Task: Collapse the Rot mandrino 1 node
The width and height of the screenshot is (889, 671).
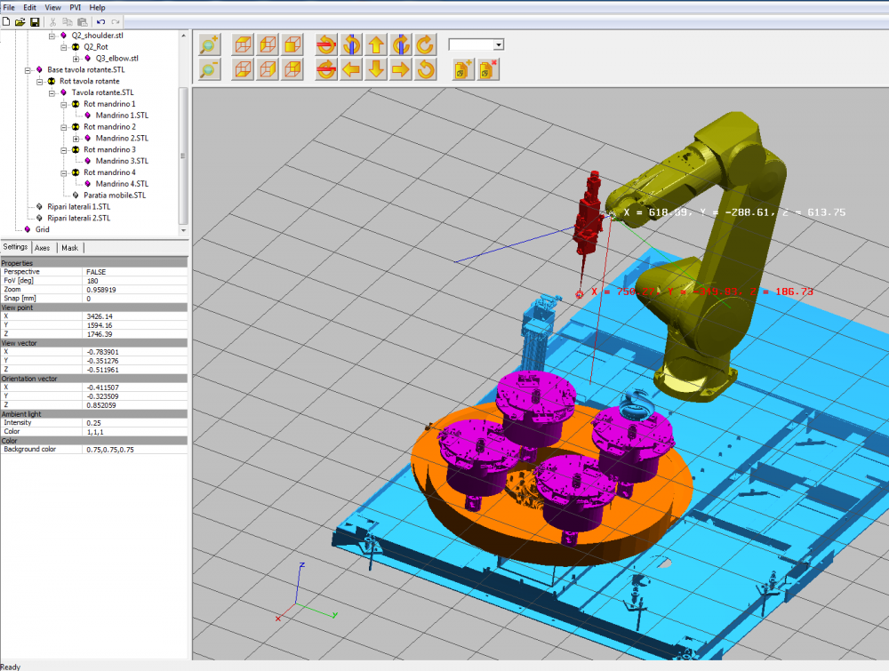Action: tap(64, 104)
